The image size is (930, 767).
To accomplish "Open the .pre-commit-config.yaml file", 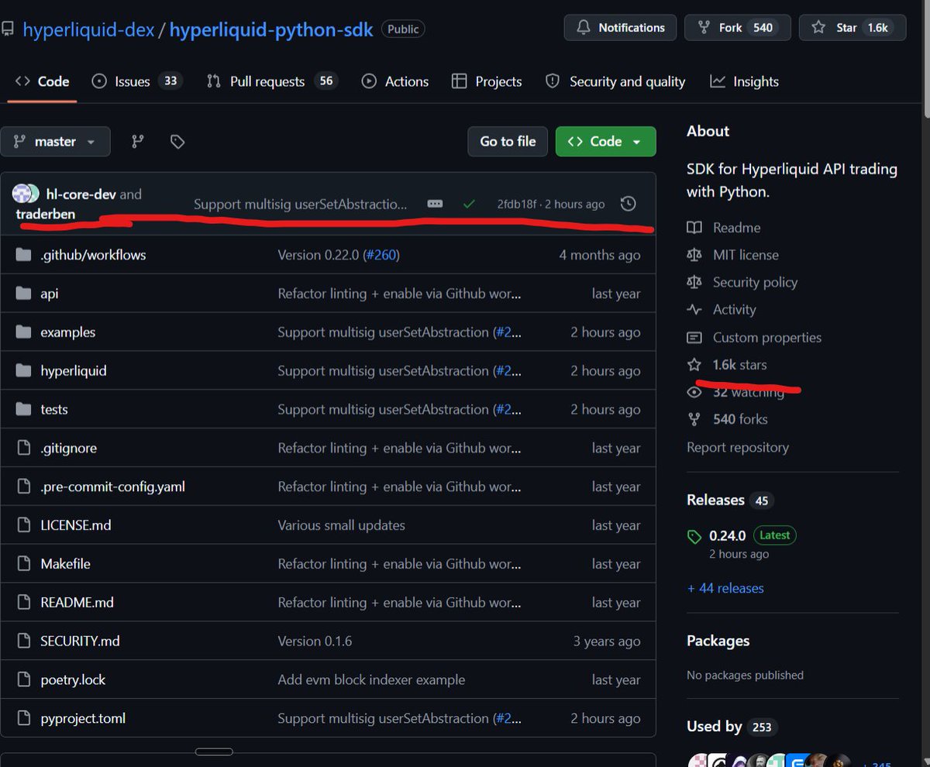I will (x=112, y=487).
